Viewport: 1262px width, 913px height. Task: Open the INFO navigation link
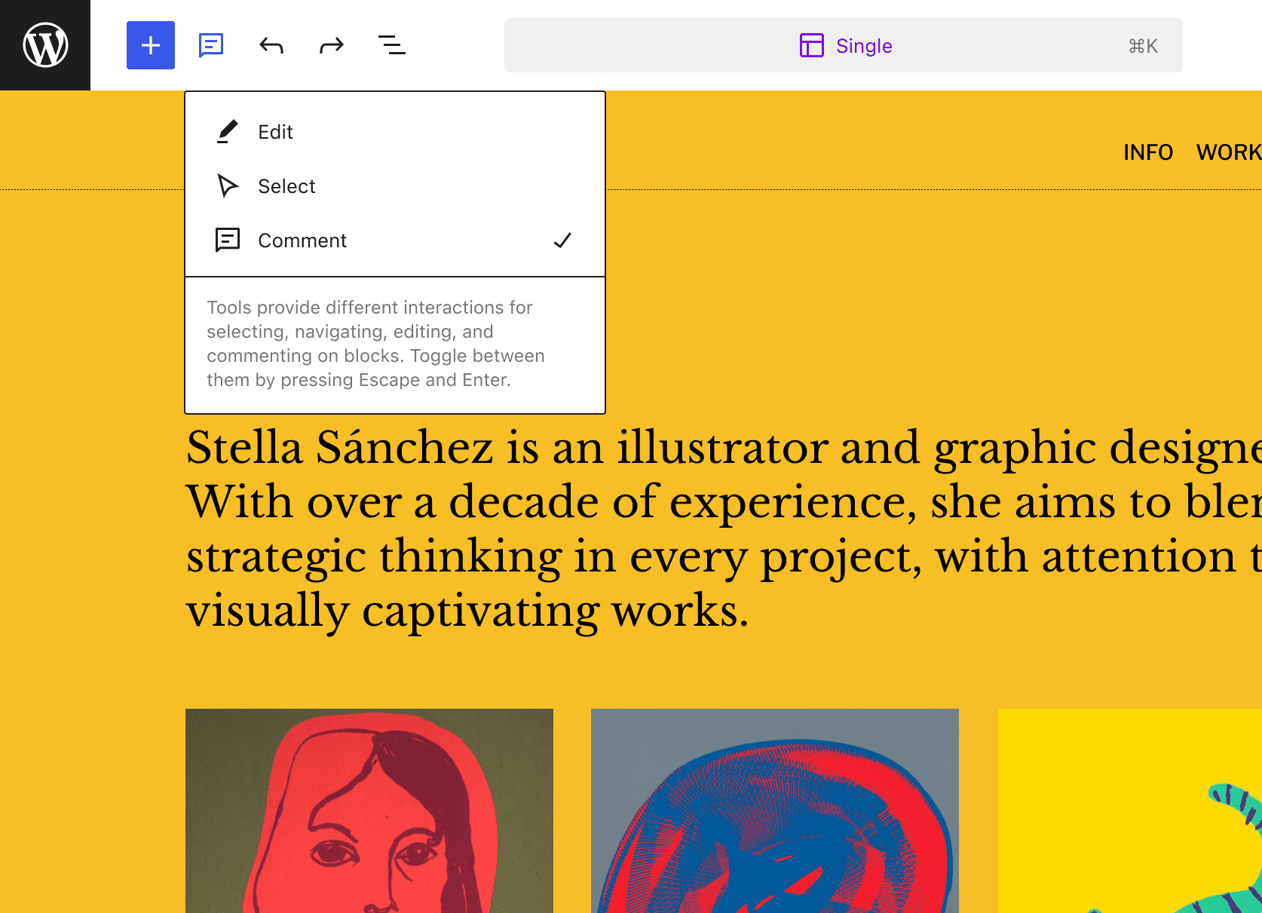point(1147,152)
